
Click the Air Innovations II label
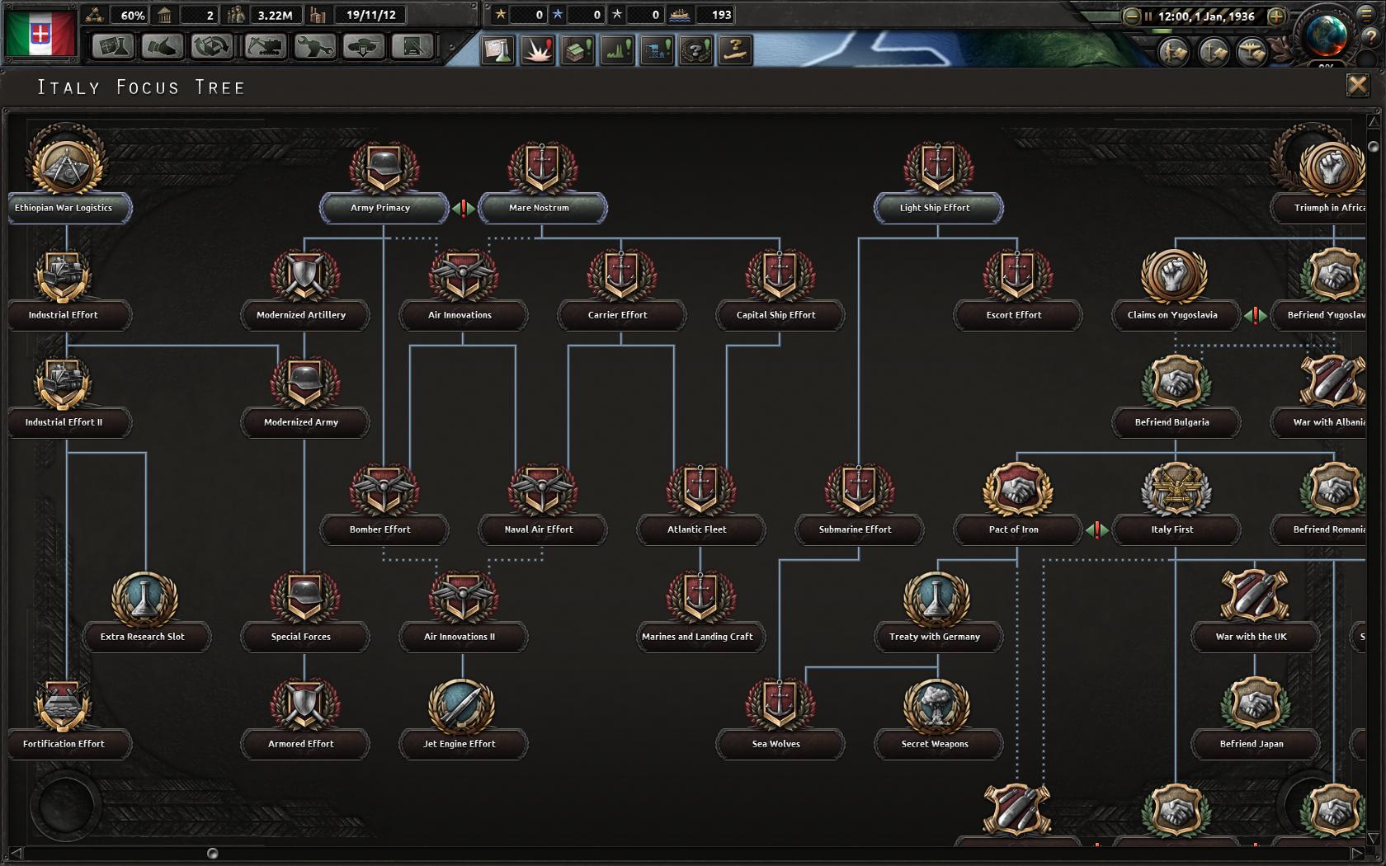tap(460, 637)
